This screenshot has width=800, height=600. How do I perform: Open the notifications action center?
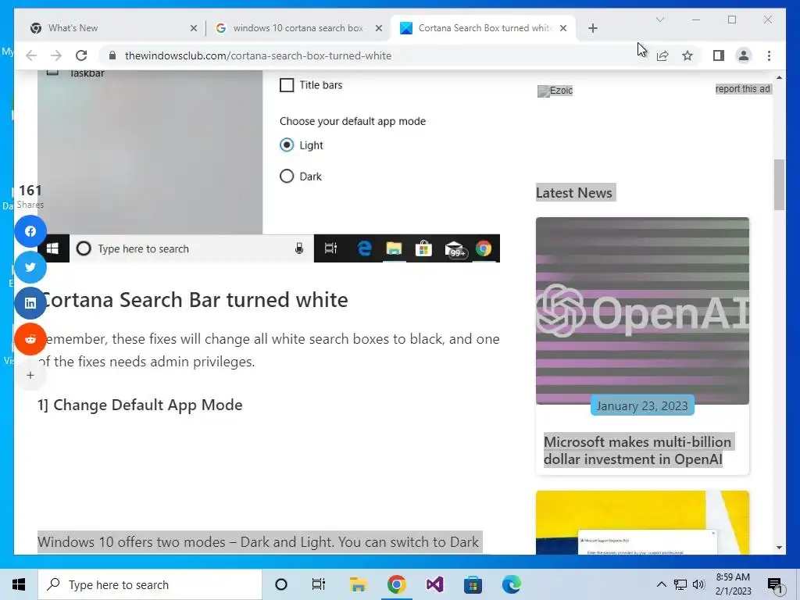775,585
